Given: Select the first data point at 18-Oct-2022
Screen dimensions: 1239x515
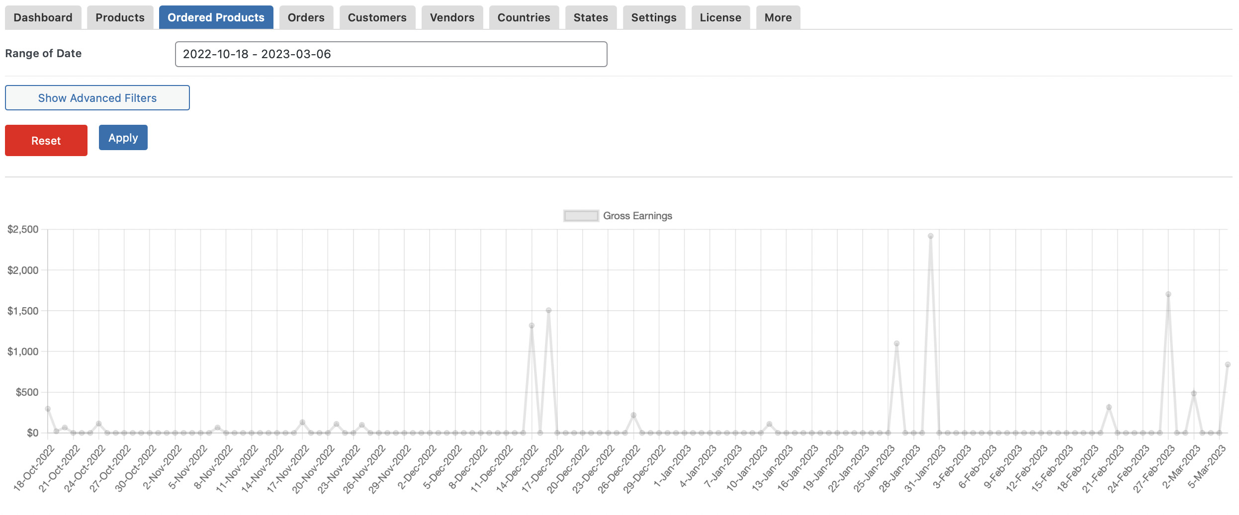Looking at the screenshot, I should point(48,409).
